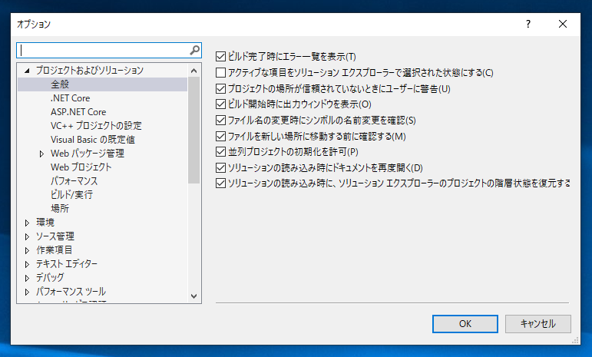Select the ソース管理 label in tree
592x357 pixels.
click(x=55, y=236)
